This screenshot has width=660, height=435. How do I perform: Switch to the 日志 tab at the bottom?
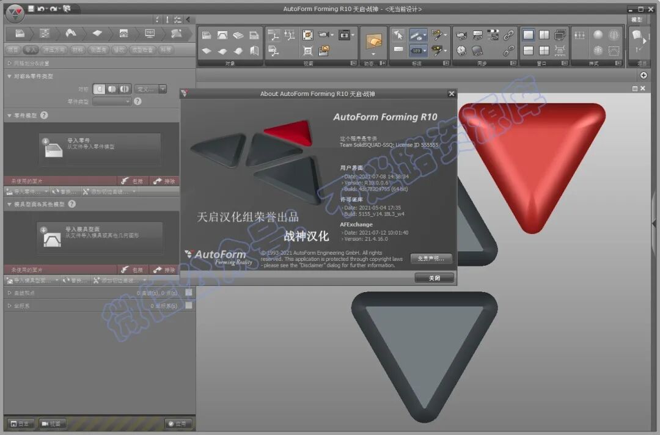point(20,423)
